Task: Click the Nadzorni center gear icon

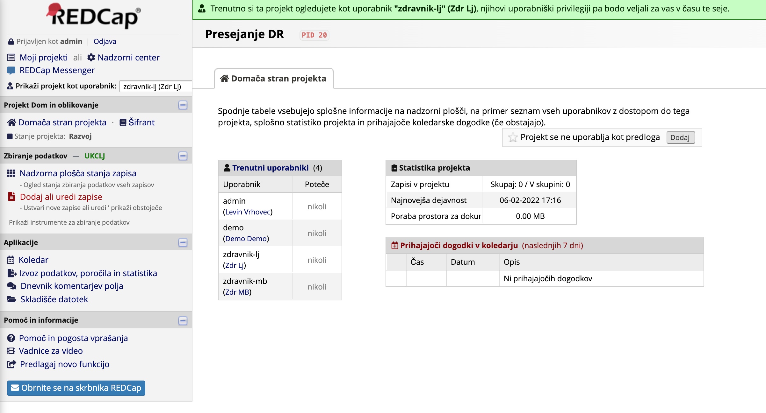Action: (91, 57)
